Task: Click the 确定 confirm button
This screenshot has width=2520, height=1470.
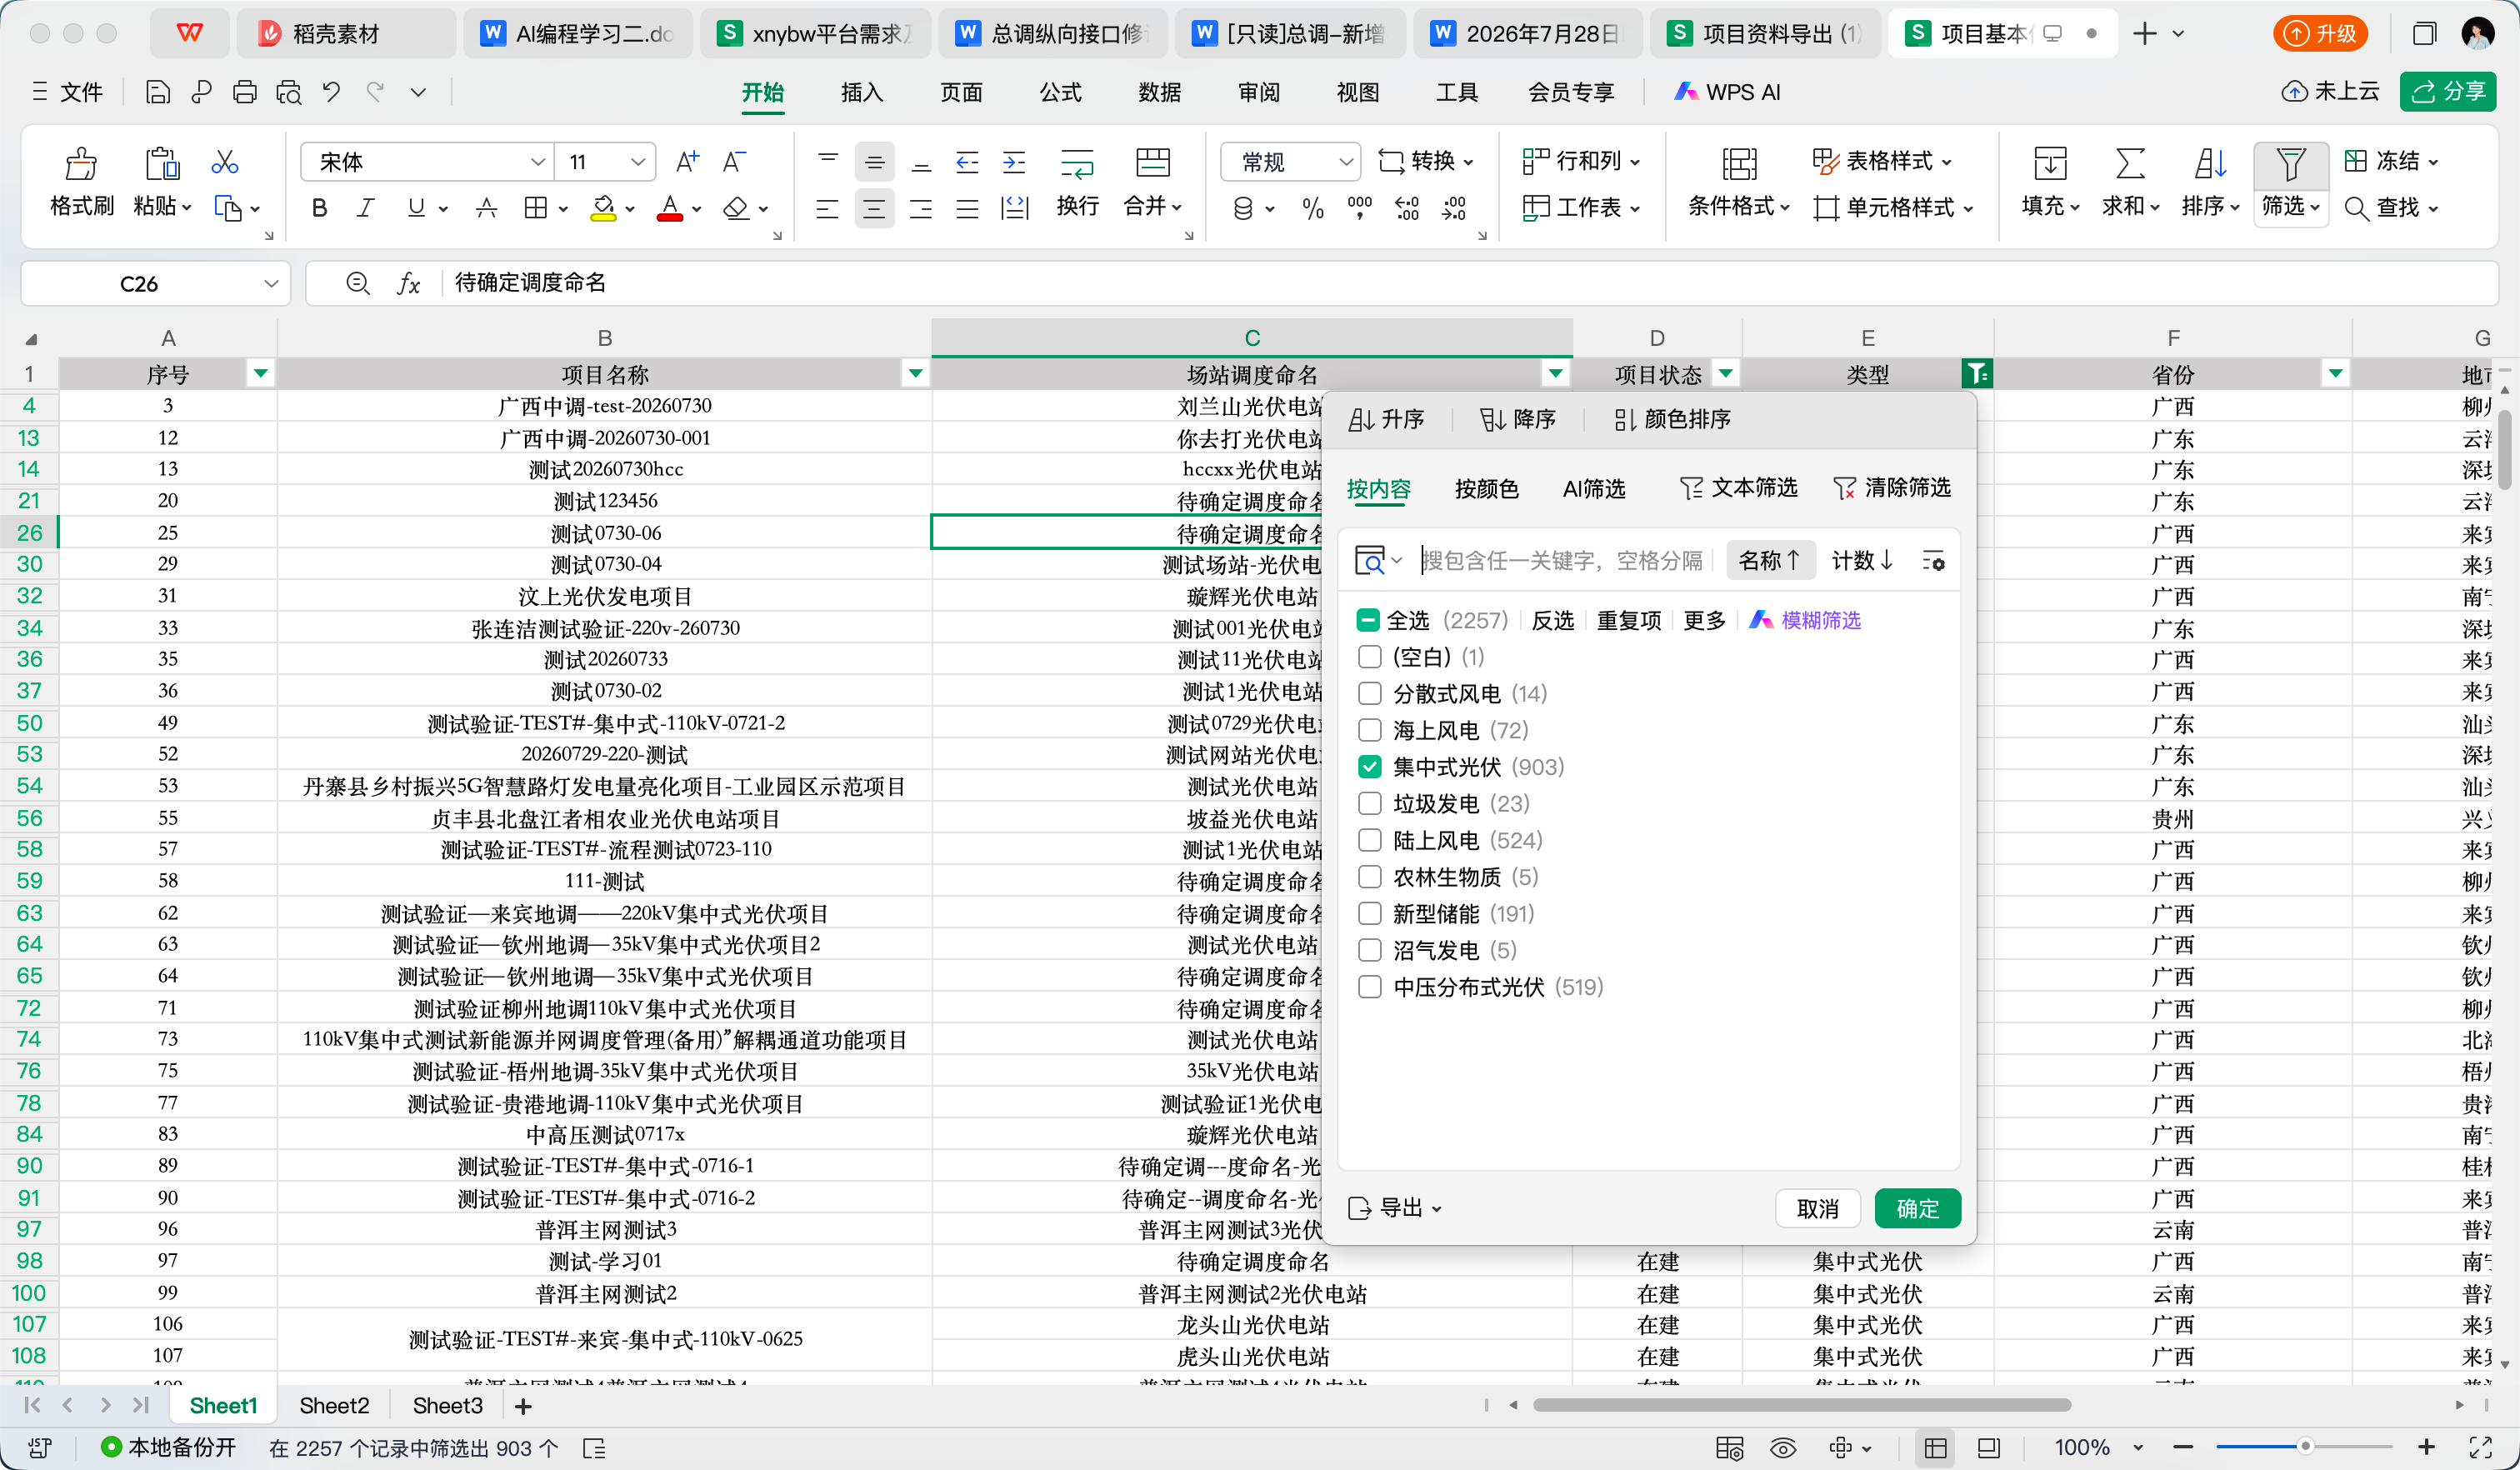Action: 1917,1208
